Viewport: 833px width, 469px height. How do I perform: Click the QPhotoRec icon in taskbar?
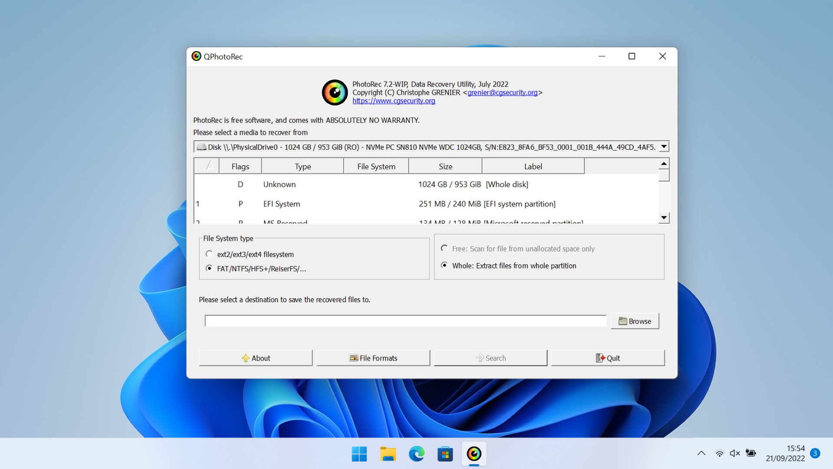tap(474, 454)
